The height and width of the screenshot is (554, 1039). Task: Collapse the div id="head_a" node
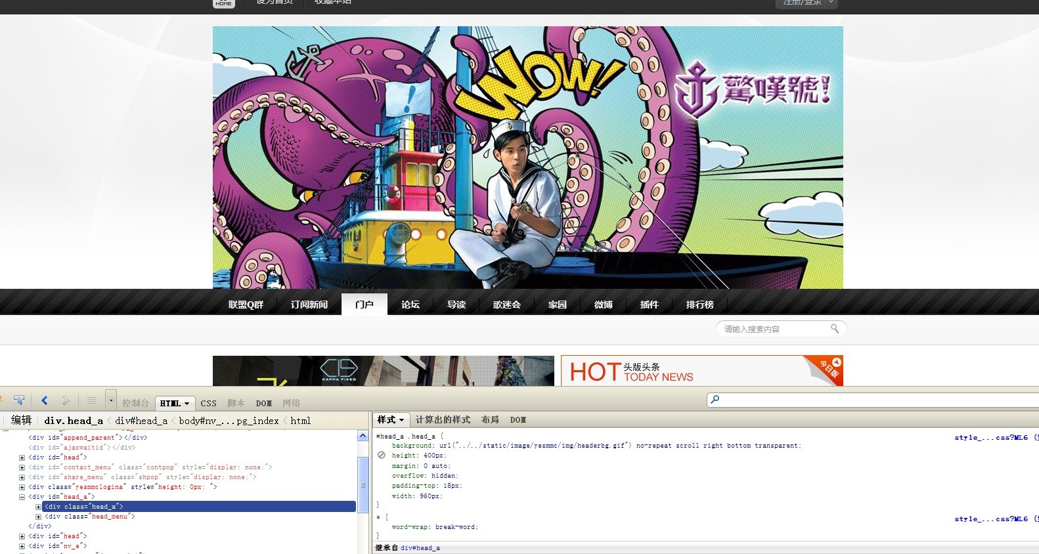tap(22, 497)
